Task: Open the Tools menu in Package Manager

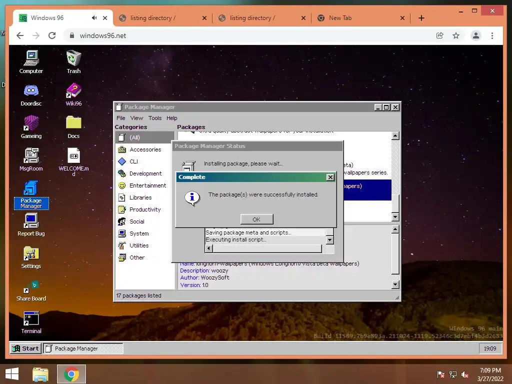Action: click(x=155, y=118)
